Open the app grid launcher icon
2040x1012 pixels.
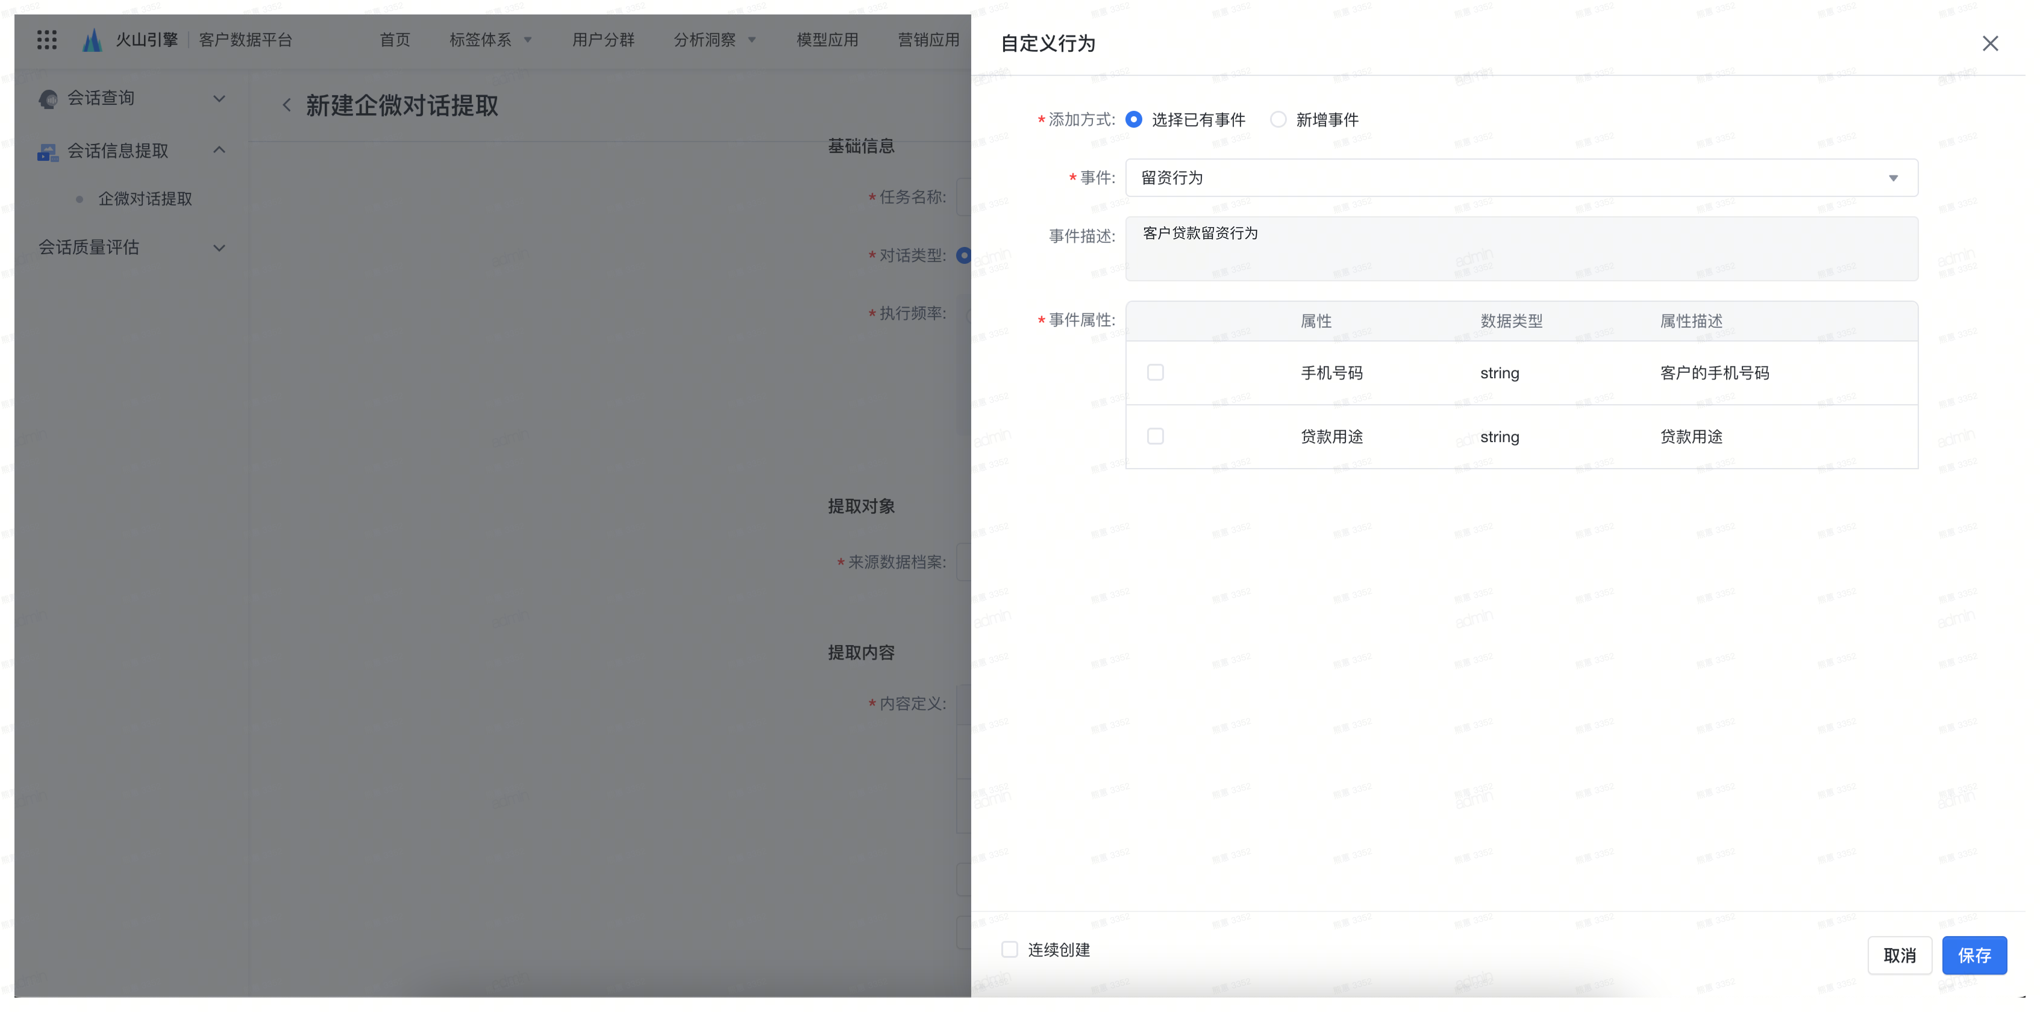coord(47,39)
